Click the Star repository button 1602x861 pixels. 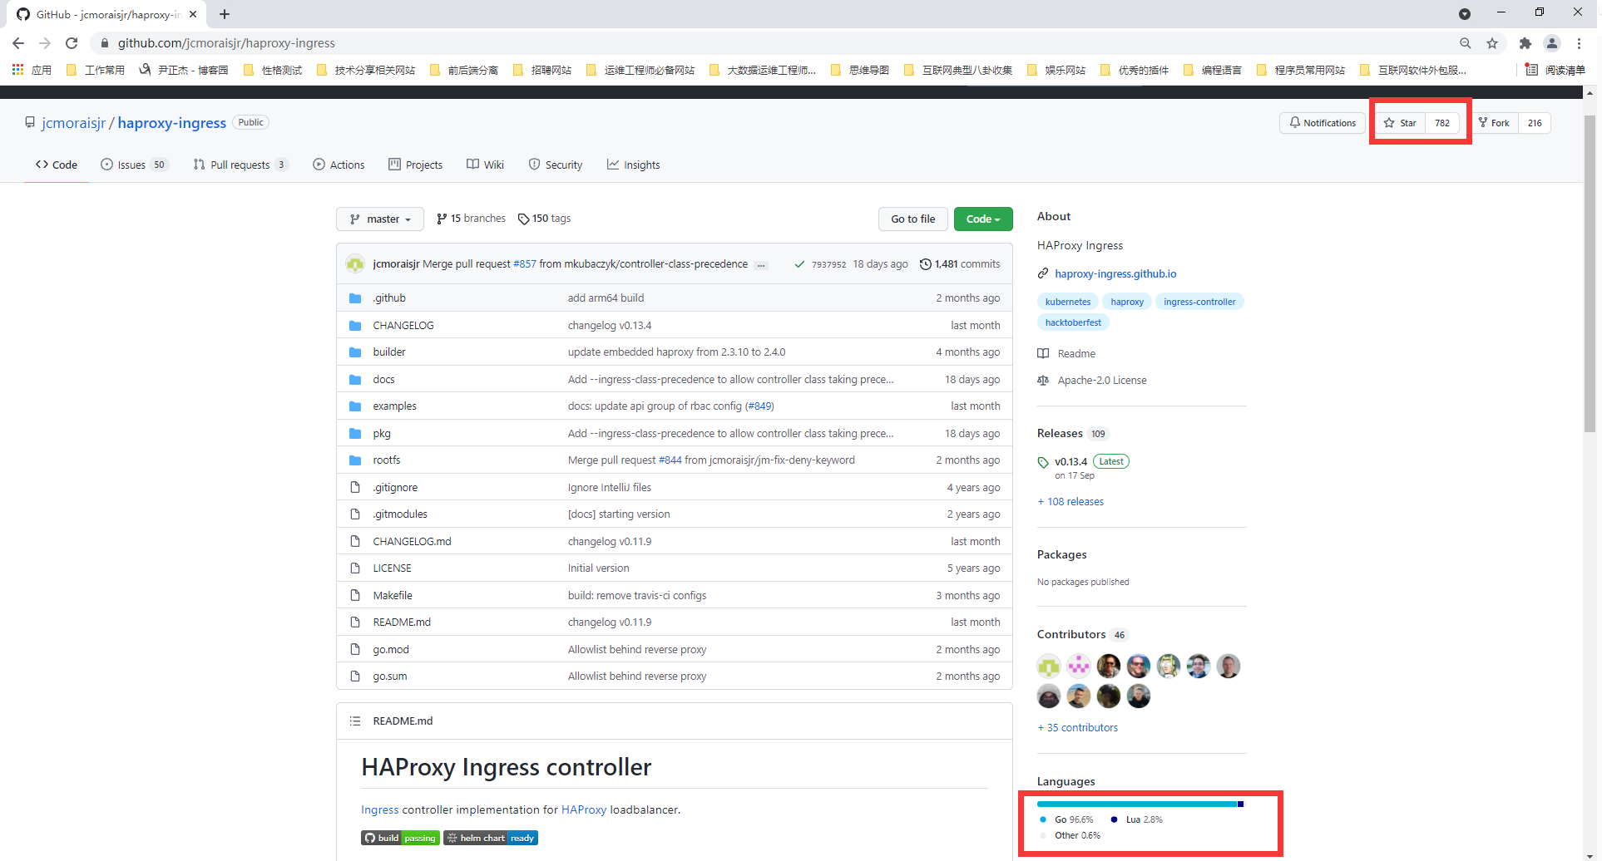(x=1401, y=123)
